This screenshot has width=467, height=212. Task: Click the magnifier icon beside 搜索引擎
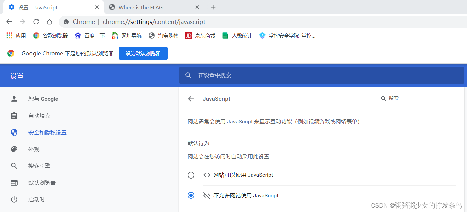[14, 166]
